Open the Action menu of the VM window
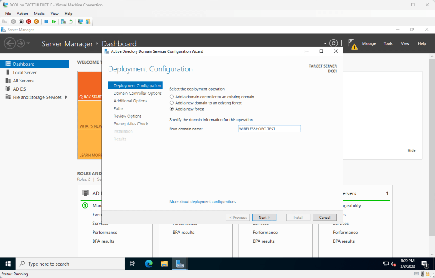435x278 pixels. pyautogui.click(x=22, y=14)
